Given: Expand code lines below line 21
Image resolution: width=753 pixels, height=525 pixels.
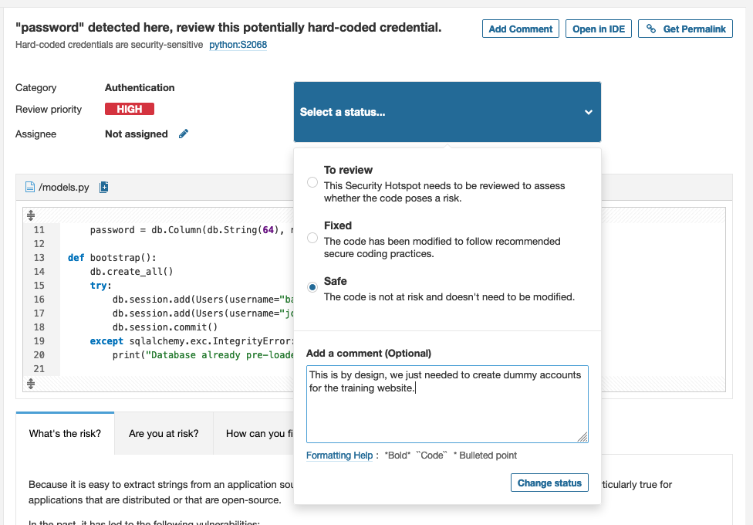Looking at the screenshot, I should click(x=31, y=384).
